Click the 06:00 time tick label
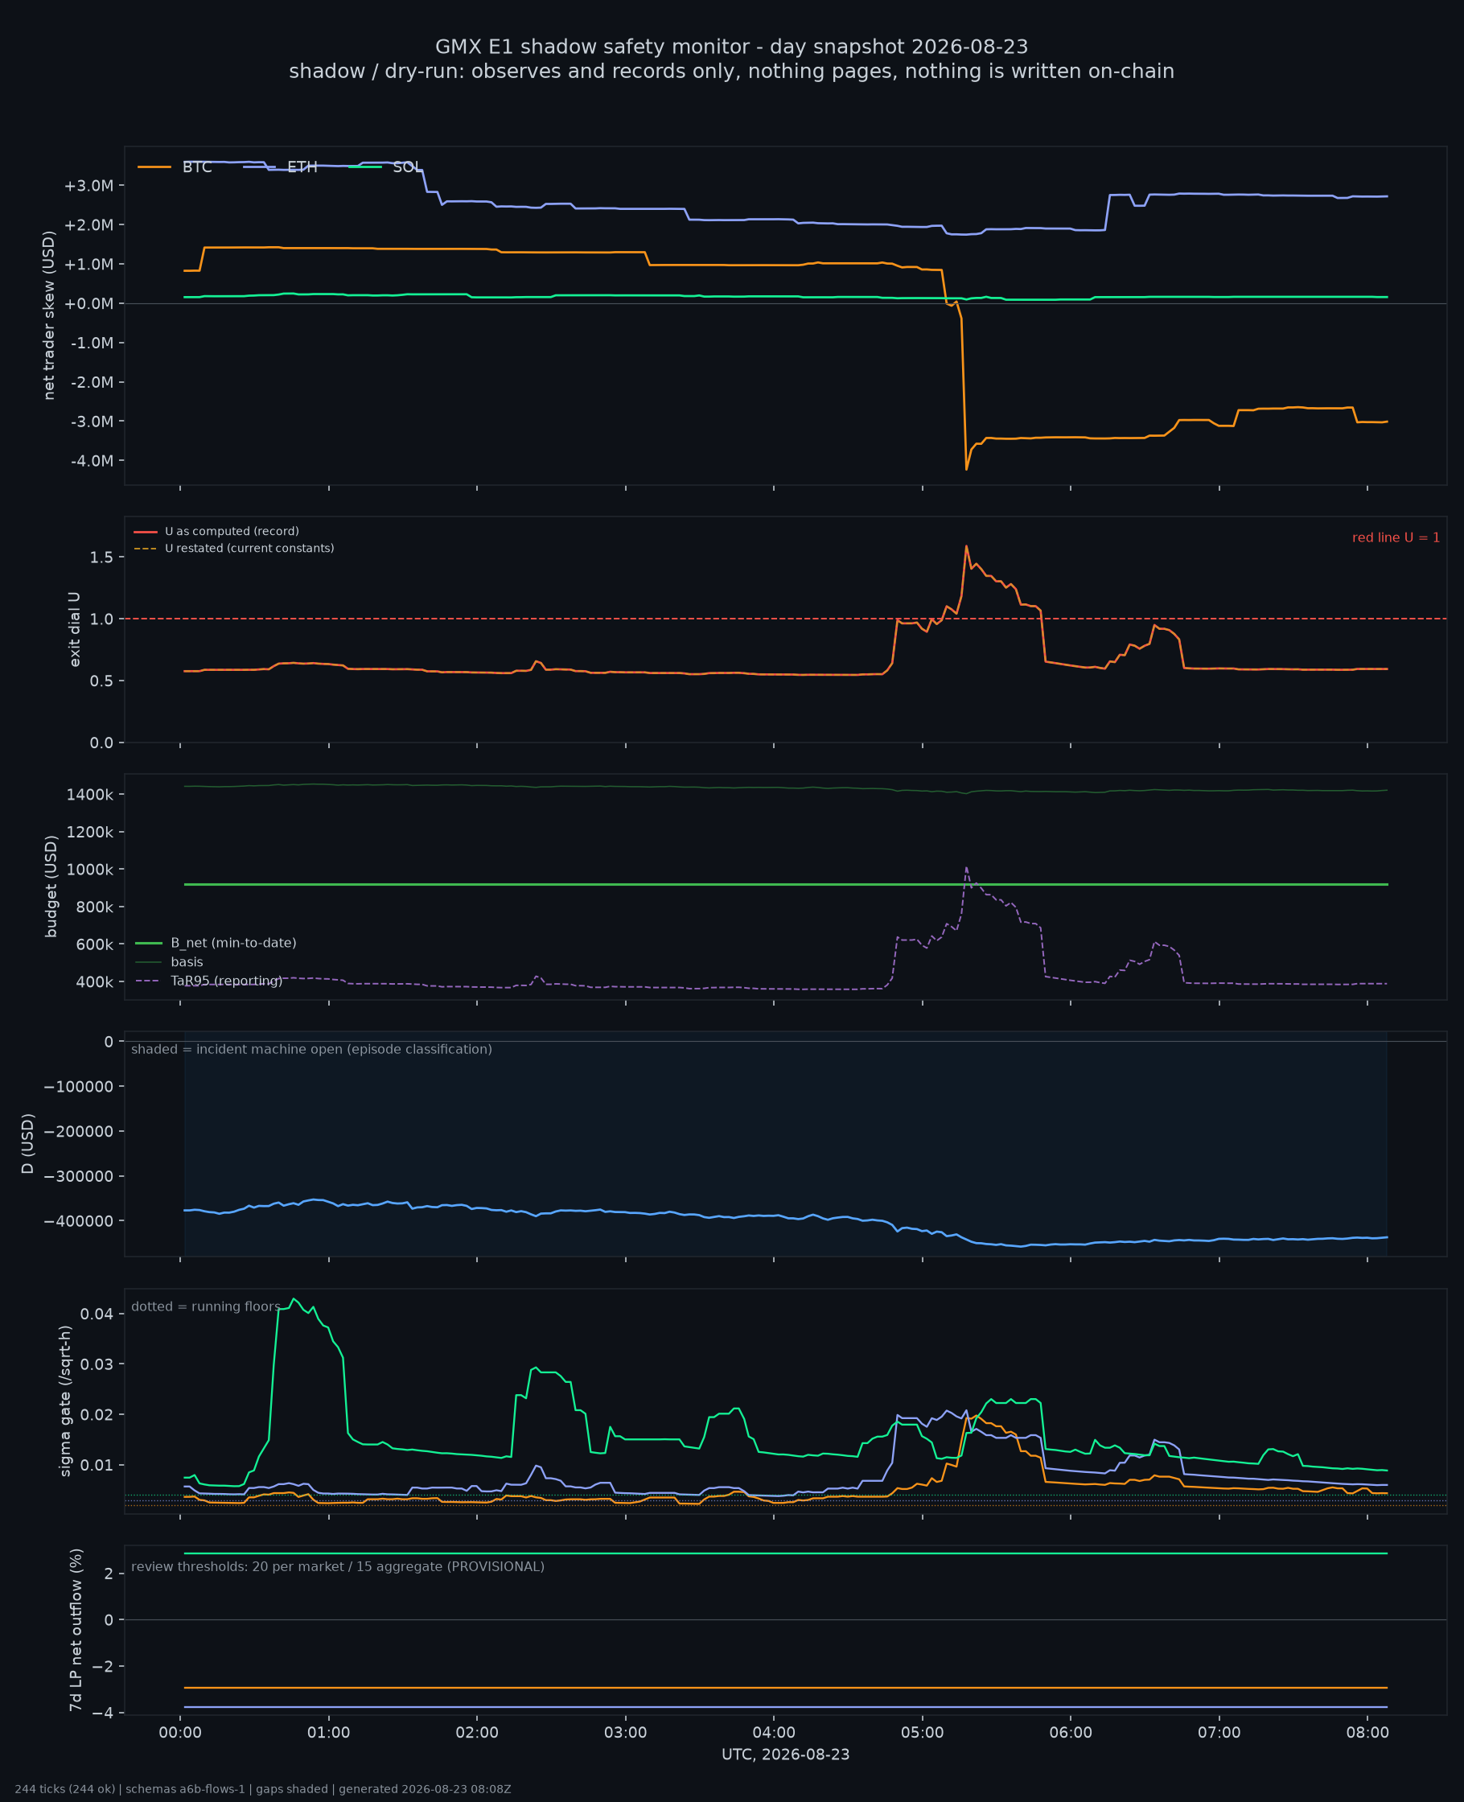Image resolution: width=1464 pixels, height=1802 pixels. tap(1070, 1733)
